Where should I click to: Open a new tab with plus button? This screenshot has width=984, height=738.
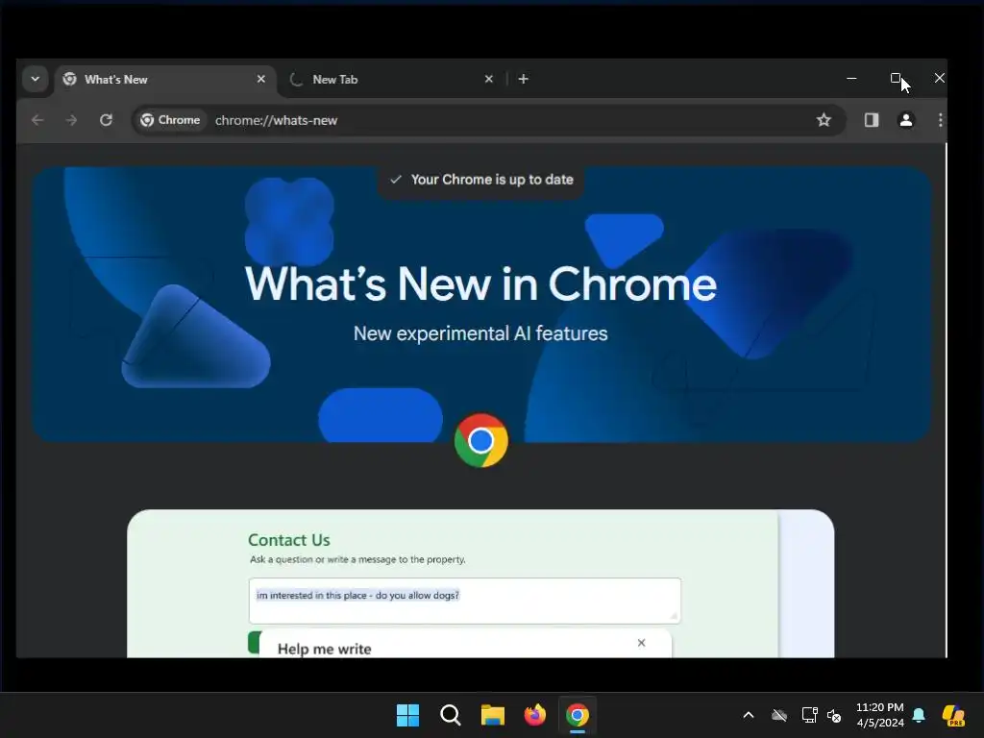tap(524, 79)
